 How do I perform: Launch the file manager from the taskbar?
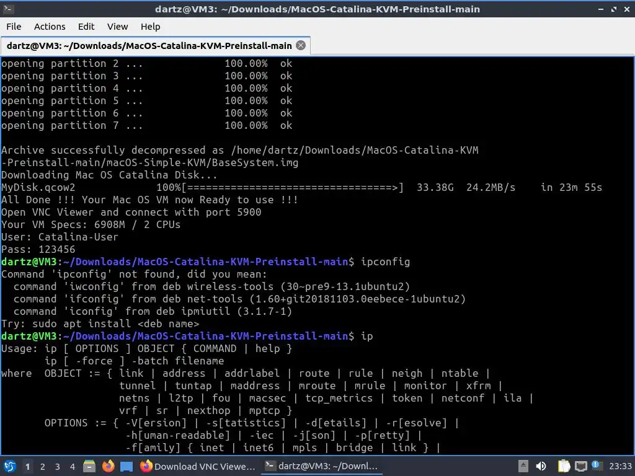tap(89, 466)
